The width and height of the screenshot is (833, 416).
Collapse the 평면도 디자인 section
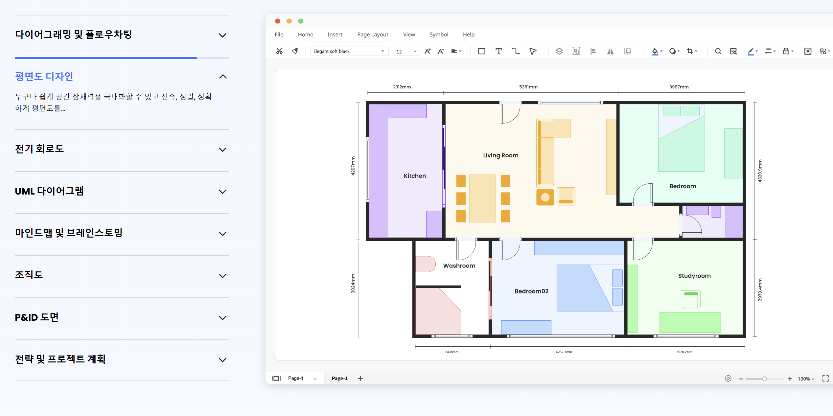coord(223,77)
